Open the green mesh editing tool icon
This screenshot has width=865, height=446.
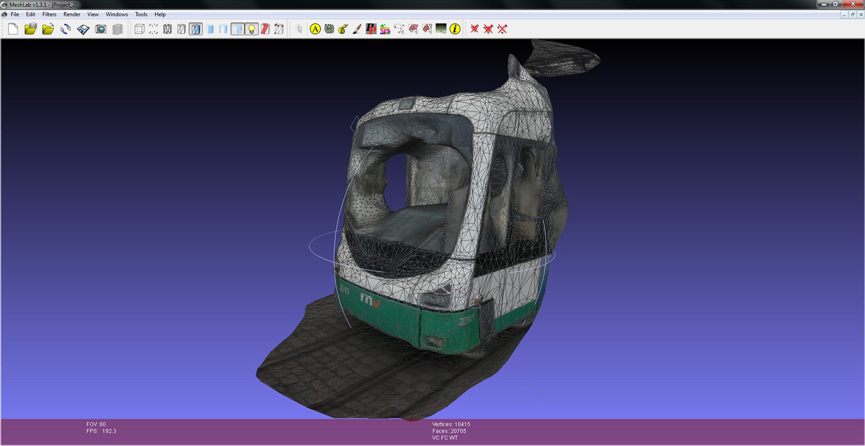tap(329, 29)
